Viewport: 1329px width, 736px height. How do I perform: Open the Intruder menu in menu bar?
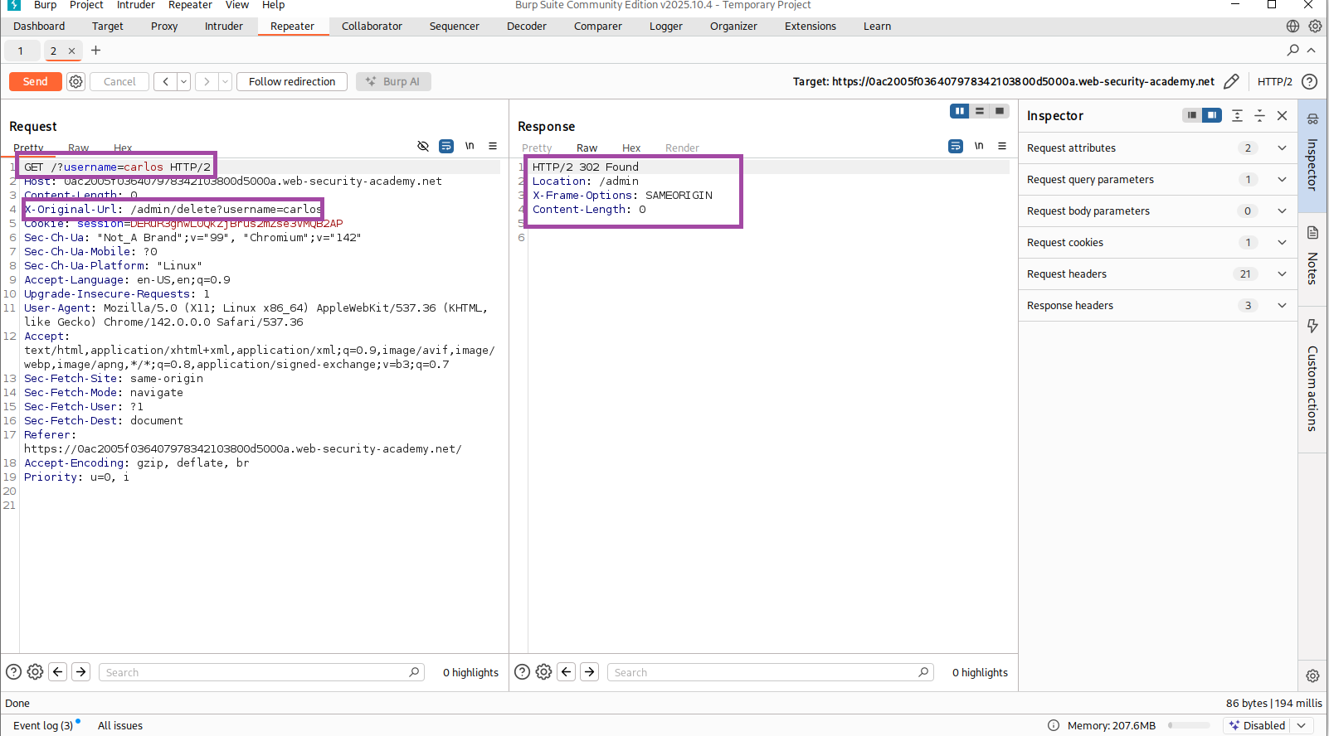click(135, 5)
